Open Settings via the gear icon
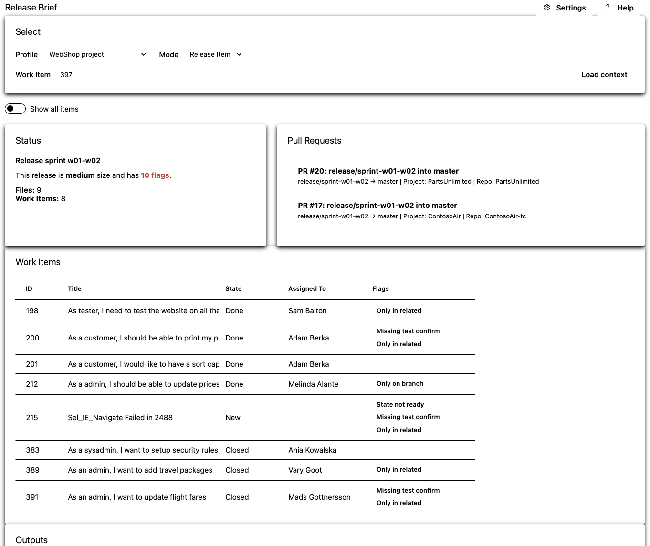 547,8
